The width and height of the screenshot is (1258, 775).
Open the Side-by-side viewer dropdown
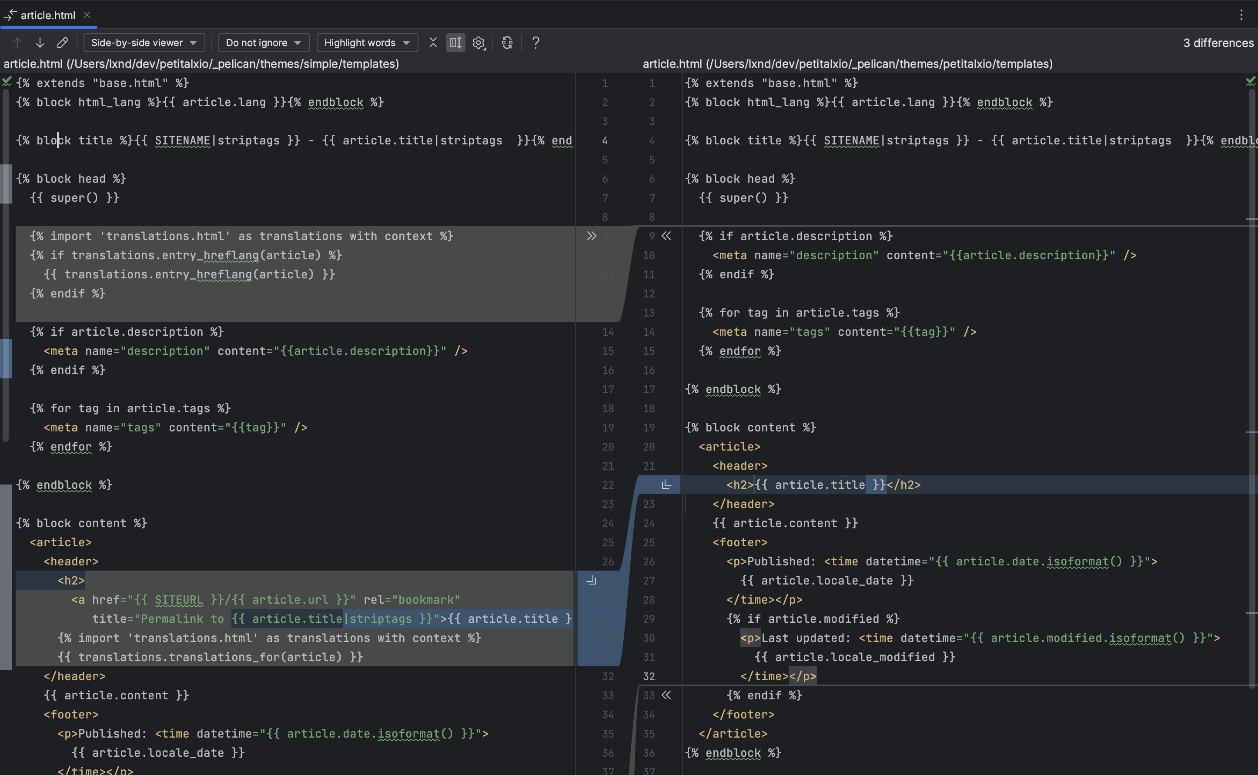(x=144, y=43)
